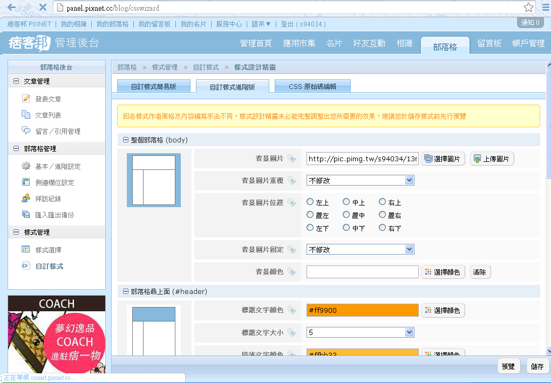Select 左下 background position

(x=310, y=228)
